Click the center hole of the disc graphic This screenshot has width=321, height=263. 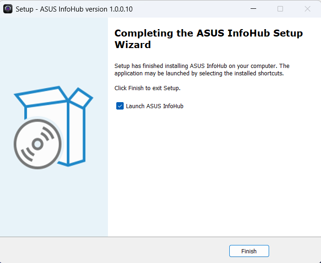(38, 144)
